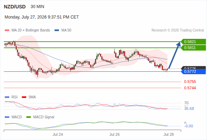Click the 'Jul 28' time axis label
207x140 pixels.
[x=169, y=134]
